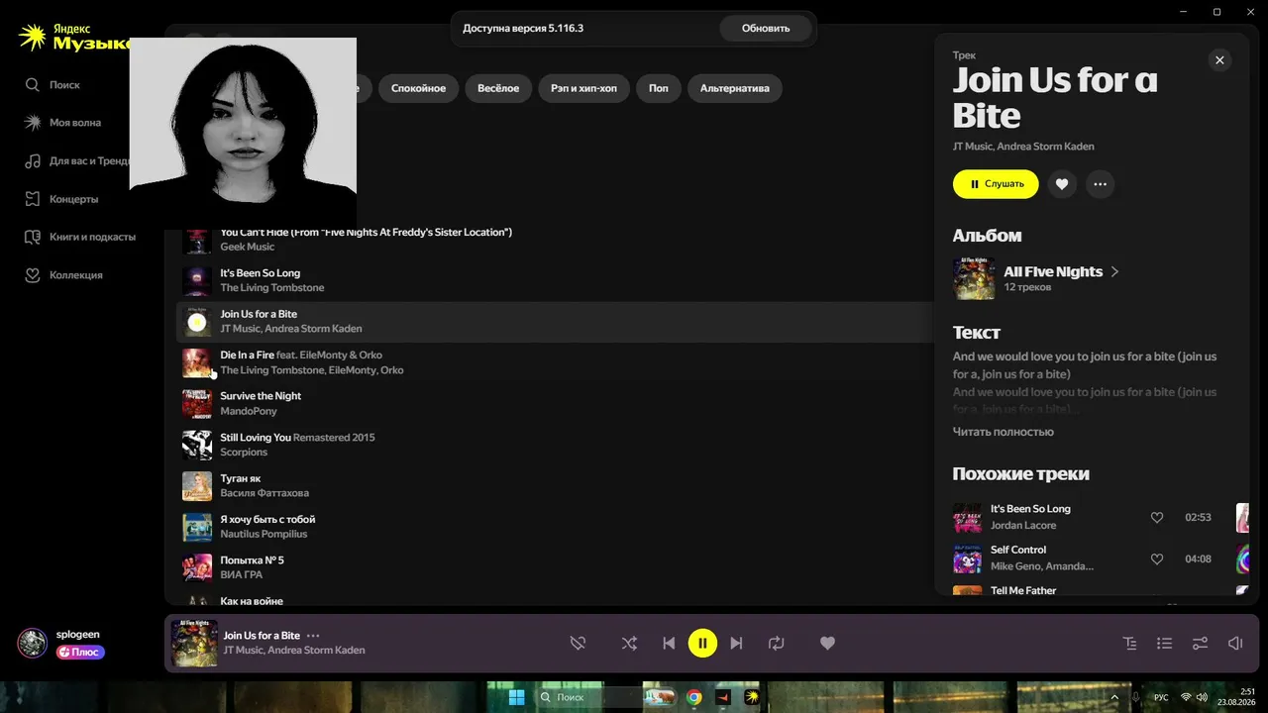Click the Плюс subscription badge
The height and width of the screenshot is (713, 1268).
click(x=81, y=653)
